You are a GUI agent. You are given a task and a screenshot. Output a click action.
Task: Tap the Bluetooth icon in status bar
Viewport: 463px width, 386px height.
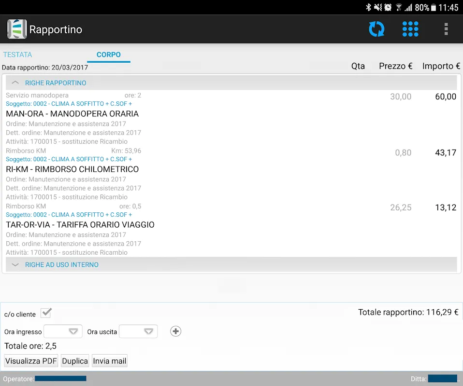pyautogui.click(x=368, y=7)
